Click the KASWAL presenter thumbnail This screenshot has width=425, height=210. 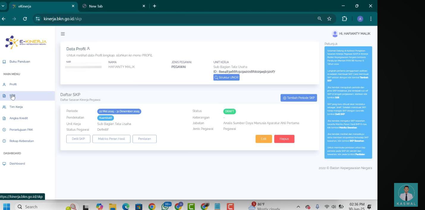tap(406, 195)
